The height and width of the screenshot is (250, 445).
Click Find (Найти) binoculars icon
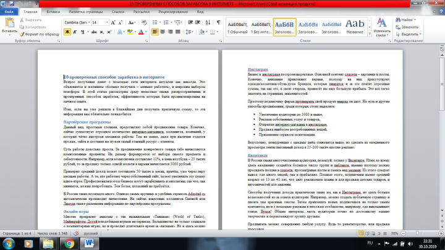point(398,20)
